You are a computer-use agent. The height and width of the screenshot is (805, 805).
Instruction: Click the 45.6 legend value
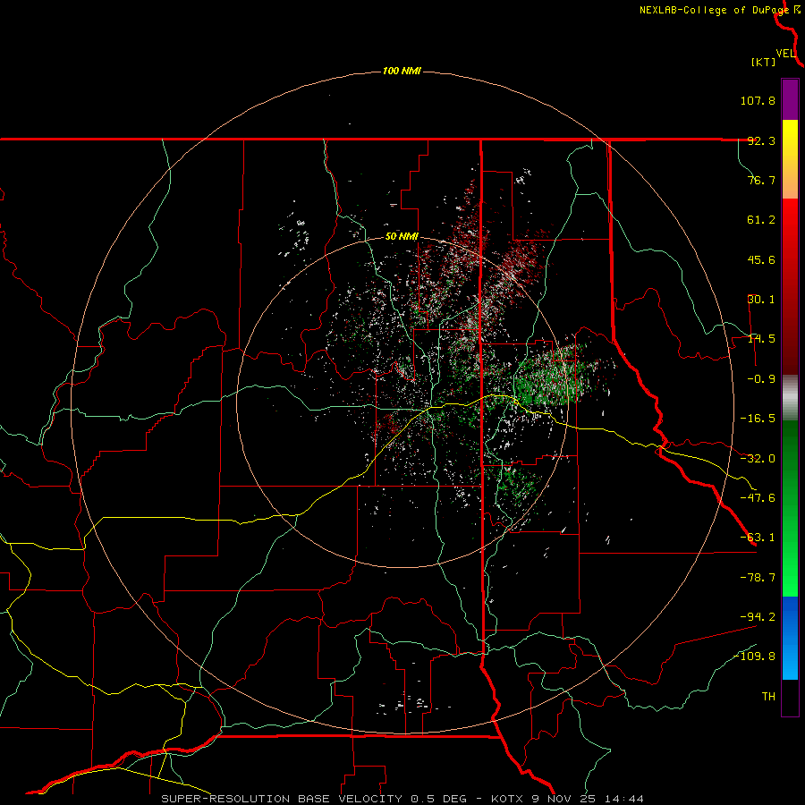pyautogui.click(x=761, y=259)
